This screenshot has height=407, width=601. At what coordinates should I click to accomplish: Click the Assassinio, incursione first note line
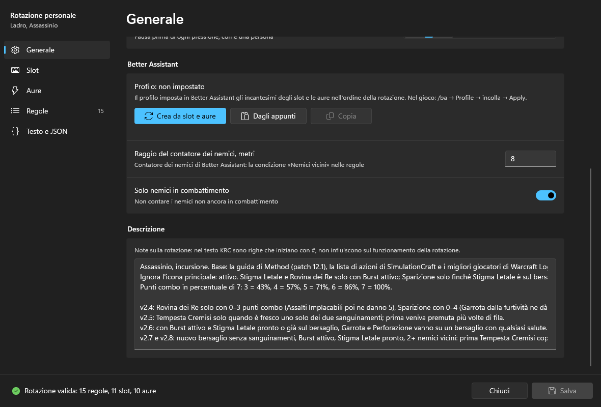coord(343,267)
